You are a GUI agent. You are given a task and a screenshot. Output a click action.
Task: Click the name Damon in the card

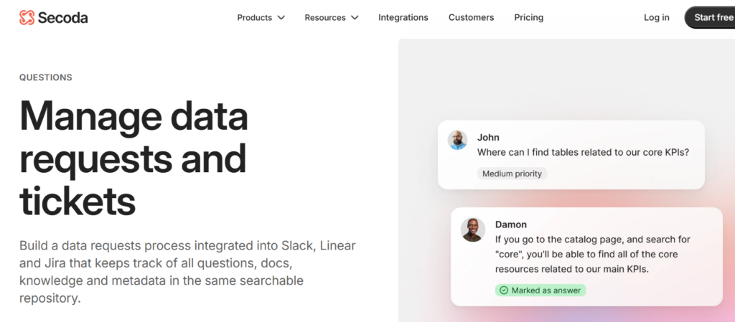pyautogui.click(x=511, y=224)
